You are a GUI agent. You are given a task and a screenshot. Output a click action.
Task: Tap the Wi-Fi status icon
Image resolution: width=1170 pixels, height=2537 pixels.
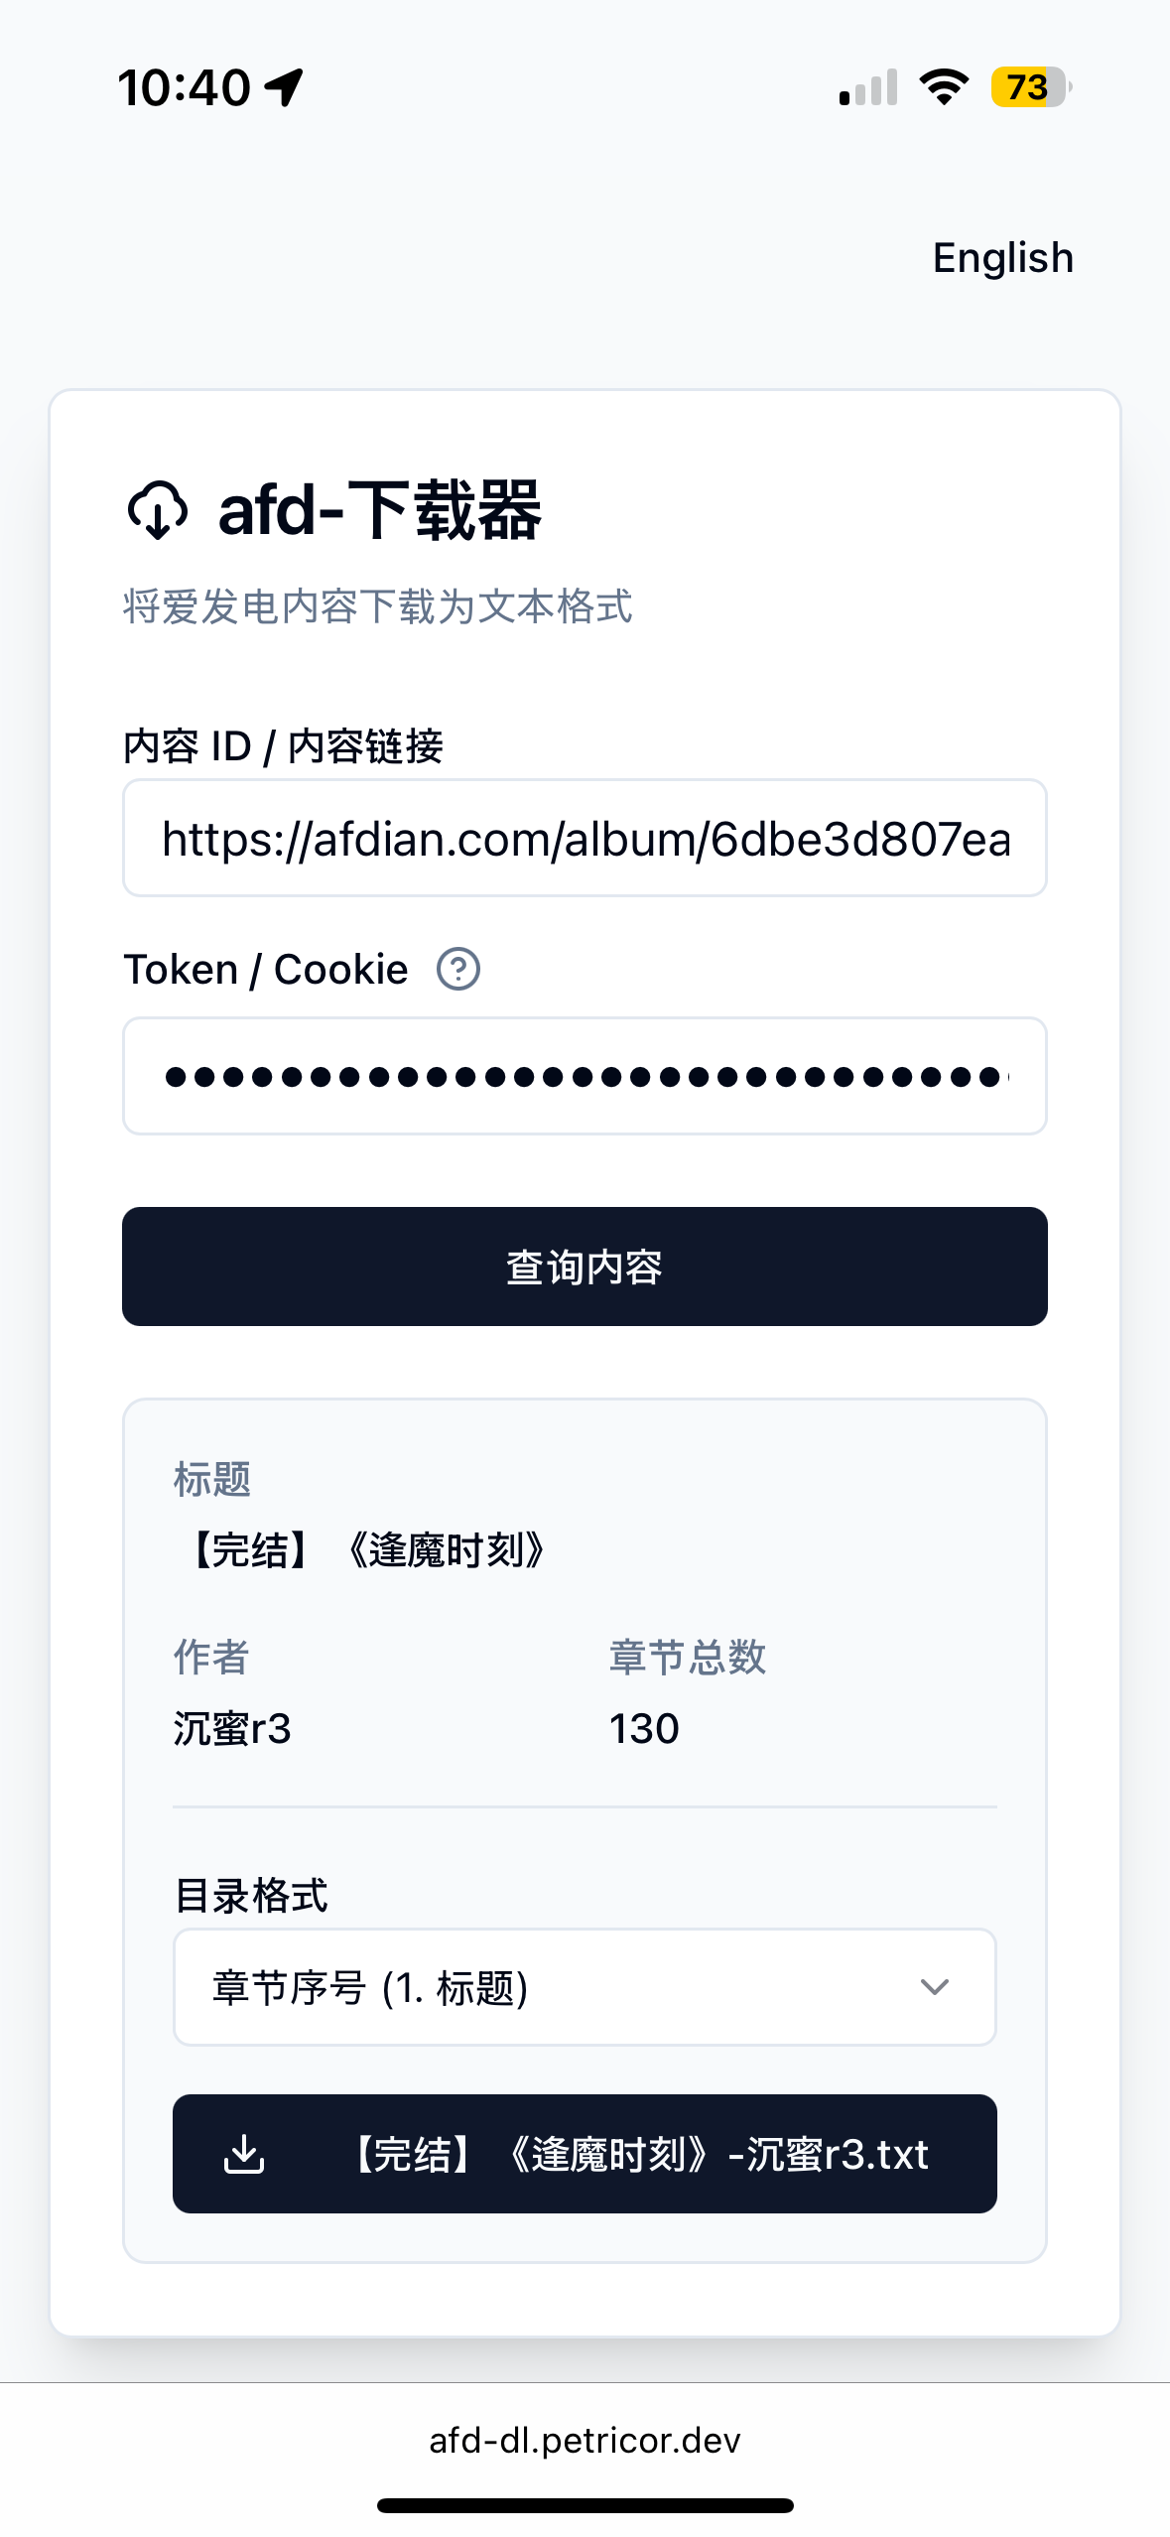944,87
